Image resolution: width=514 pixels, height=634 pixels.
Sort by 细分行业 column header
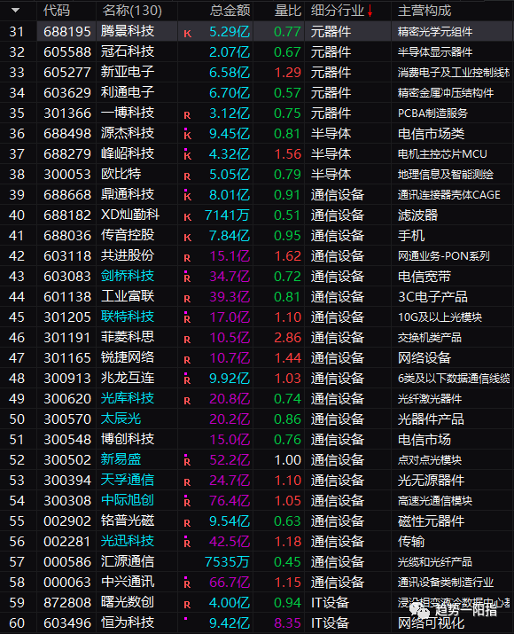(x=338, y=11)
